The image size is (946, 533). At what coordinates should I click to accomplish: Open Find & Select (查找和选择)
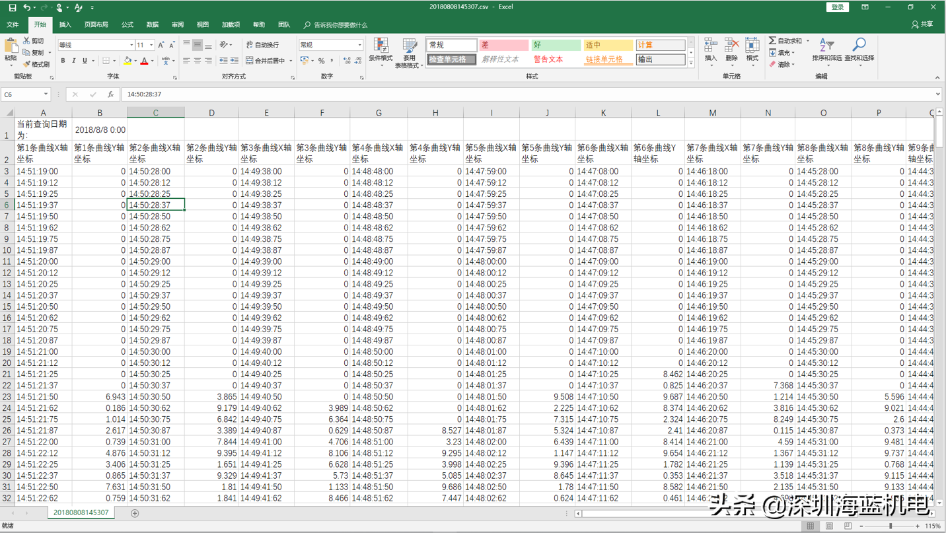[x=859, y=50]
